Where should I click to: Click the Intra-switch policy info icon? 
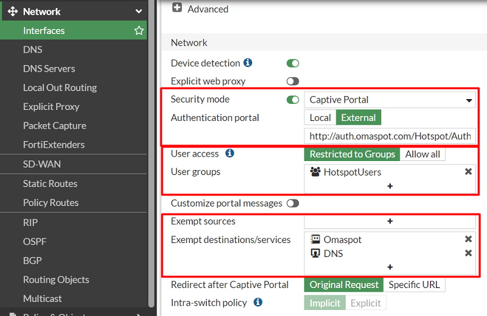pyautogui.click(x=258, y=302)
